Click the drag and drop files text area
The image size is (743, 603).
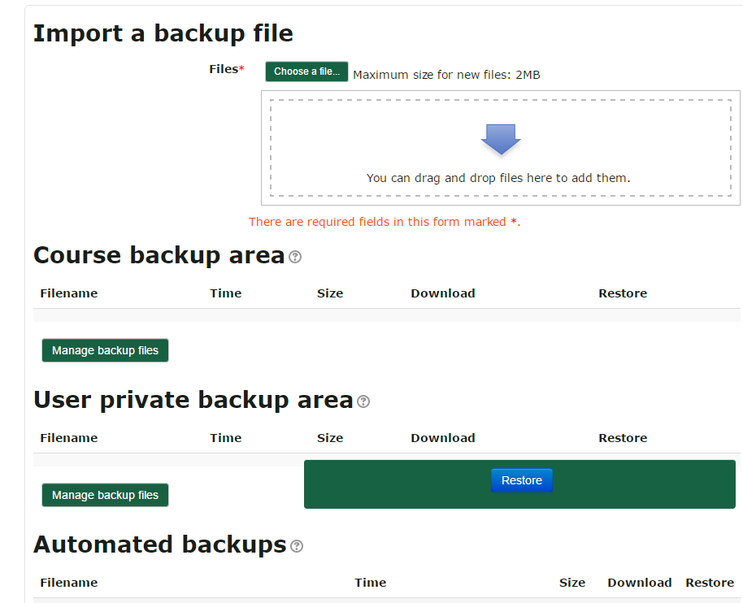coord(501,148)
